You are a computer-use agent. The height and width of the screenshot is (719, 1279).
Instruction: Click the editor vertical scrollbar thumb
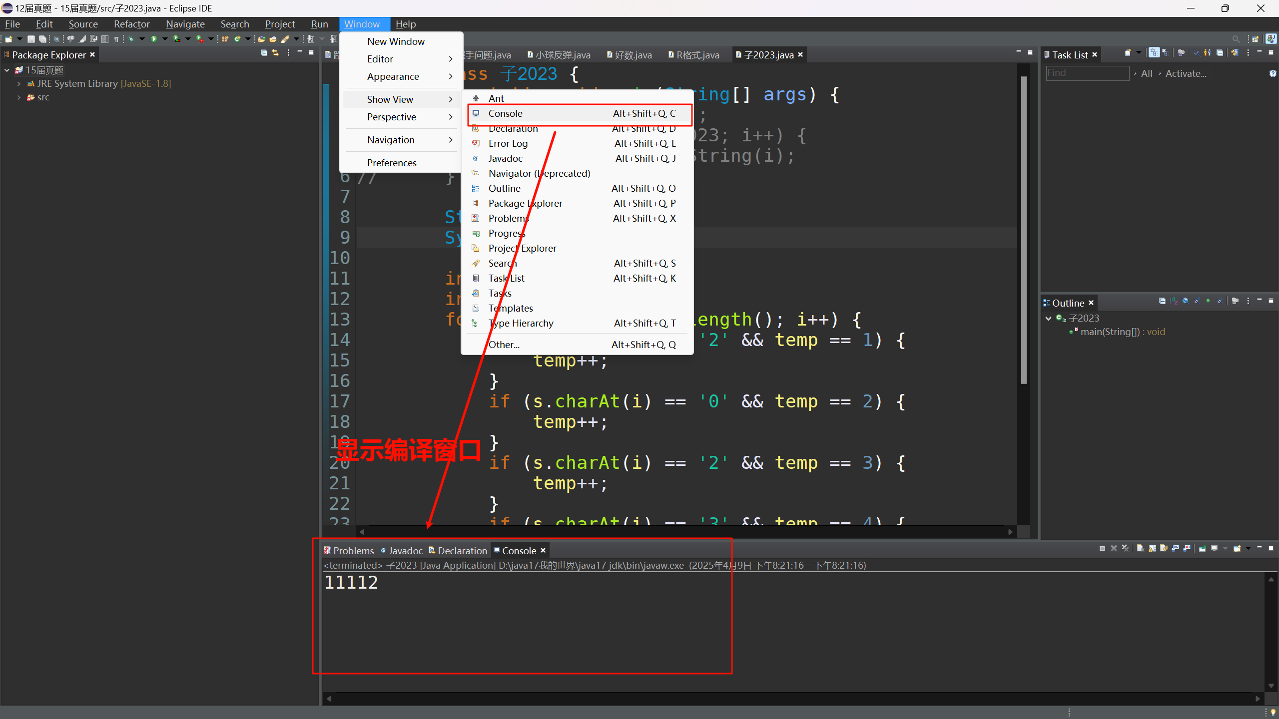(x=1023, y=230)
